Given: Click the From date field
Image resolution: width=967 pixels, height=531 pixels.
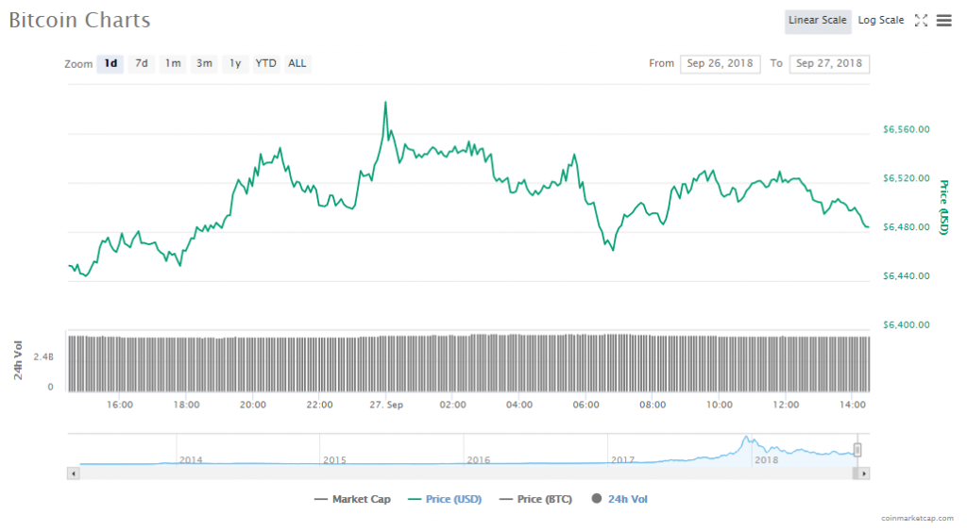Looking at the screenshot, I should (720, 64).
